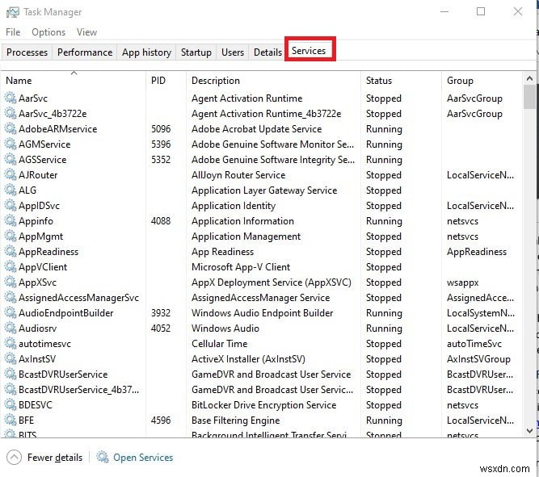The height and width of the screenshot is (477, 539).
Task: Click the gear icon beside AJRouter
Action: point(11,175)
